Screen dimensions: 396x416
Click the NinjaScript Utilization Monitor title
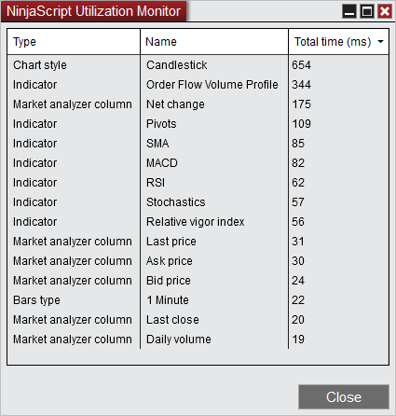click(93, 11)
